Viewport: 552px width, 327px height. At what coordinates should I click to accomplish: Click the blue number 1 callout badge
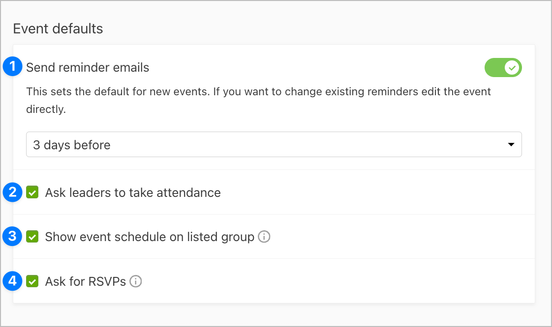point(12,66)
